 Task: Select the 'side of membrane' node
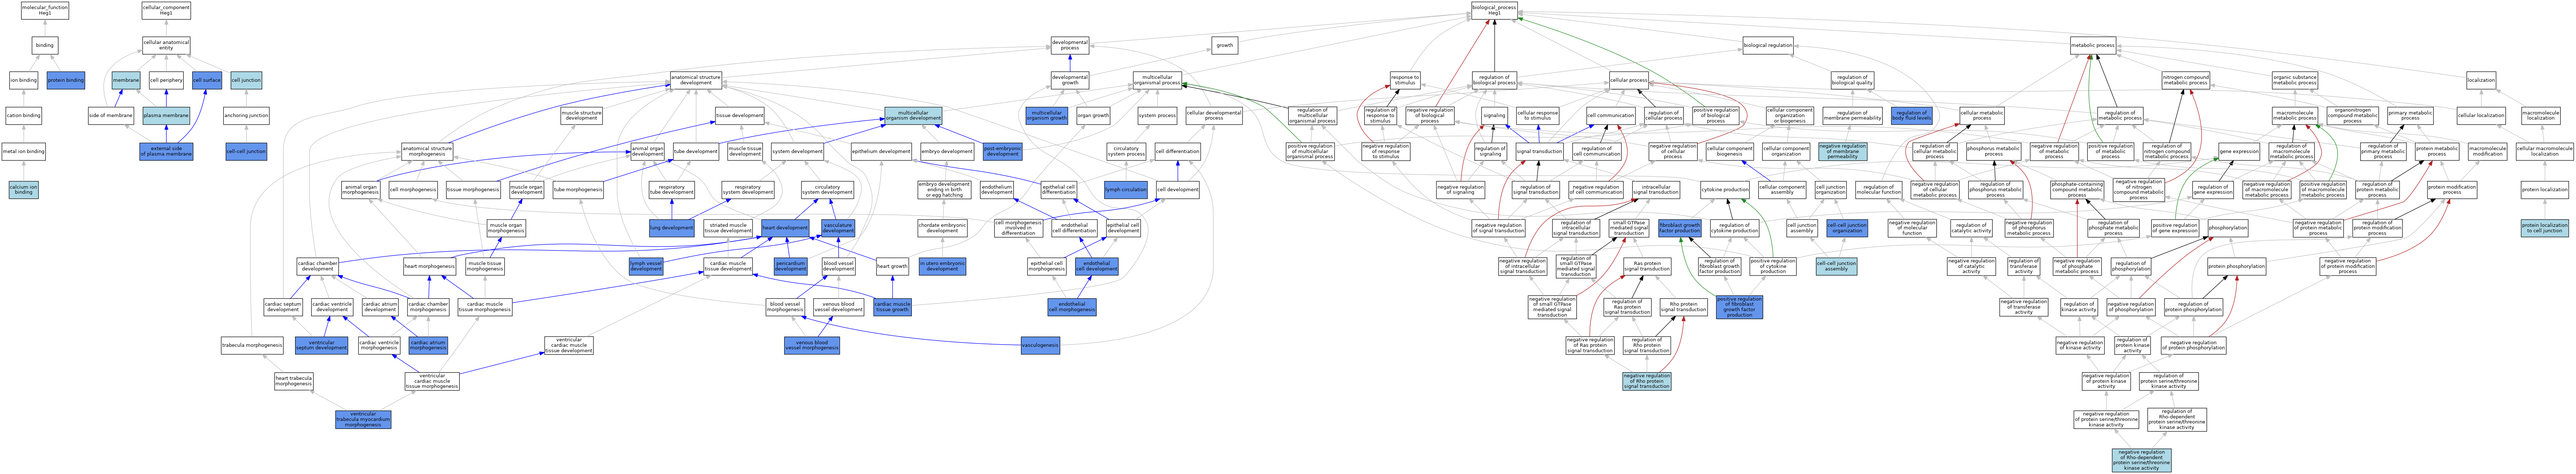111,116
